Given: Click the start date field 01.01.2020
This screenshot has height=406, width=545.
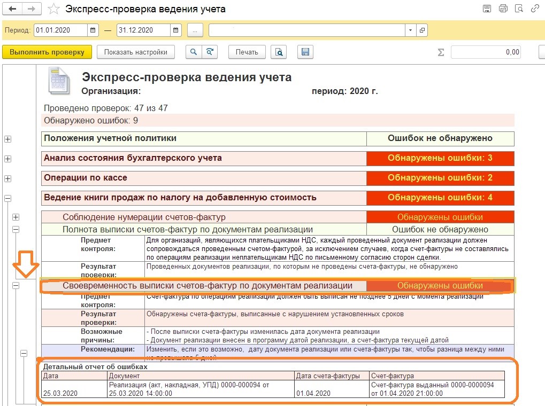Looking at the screenshot, I should [61, 30].
